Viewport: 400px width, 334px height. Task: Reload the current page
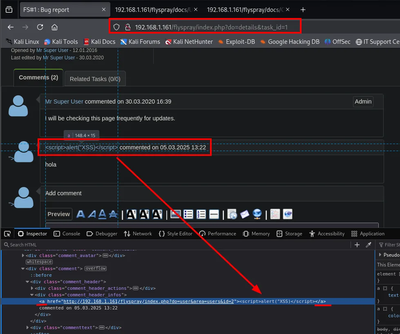pyautogui.click(x=40, y=27)
